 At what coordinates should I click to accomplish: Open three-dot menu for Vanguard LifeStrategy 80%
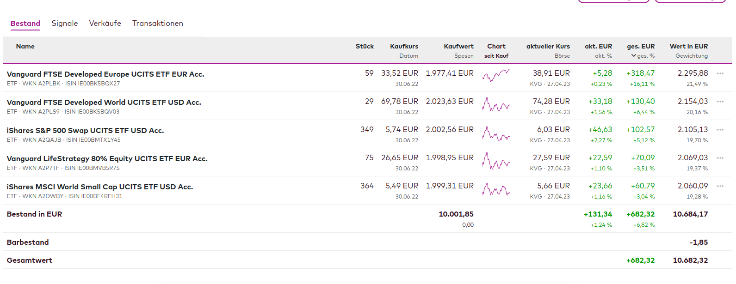click(720, 158)
